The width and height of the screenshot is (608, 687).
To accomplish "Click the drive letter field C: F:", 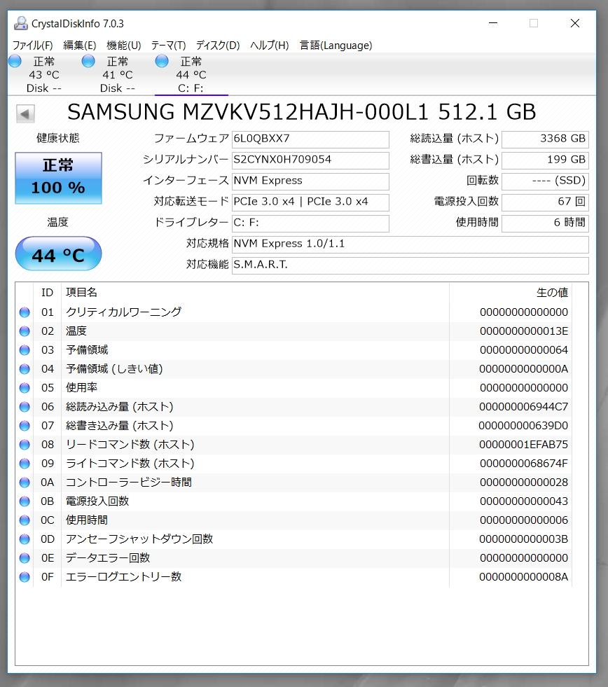I will (310, 223).
